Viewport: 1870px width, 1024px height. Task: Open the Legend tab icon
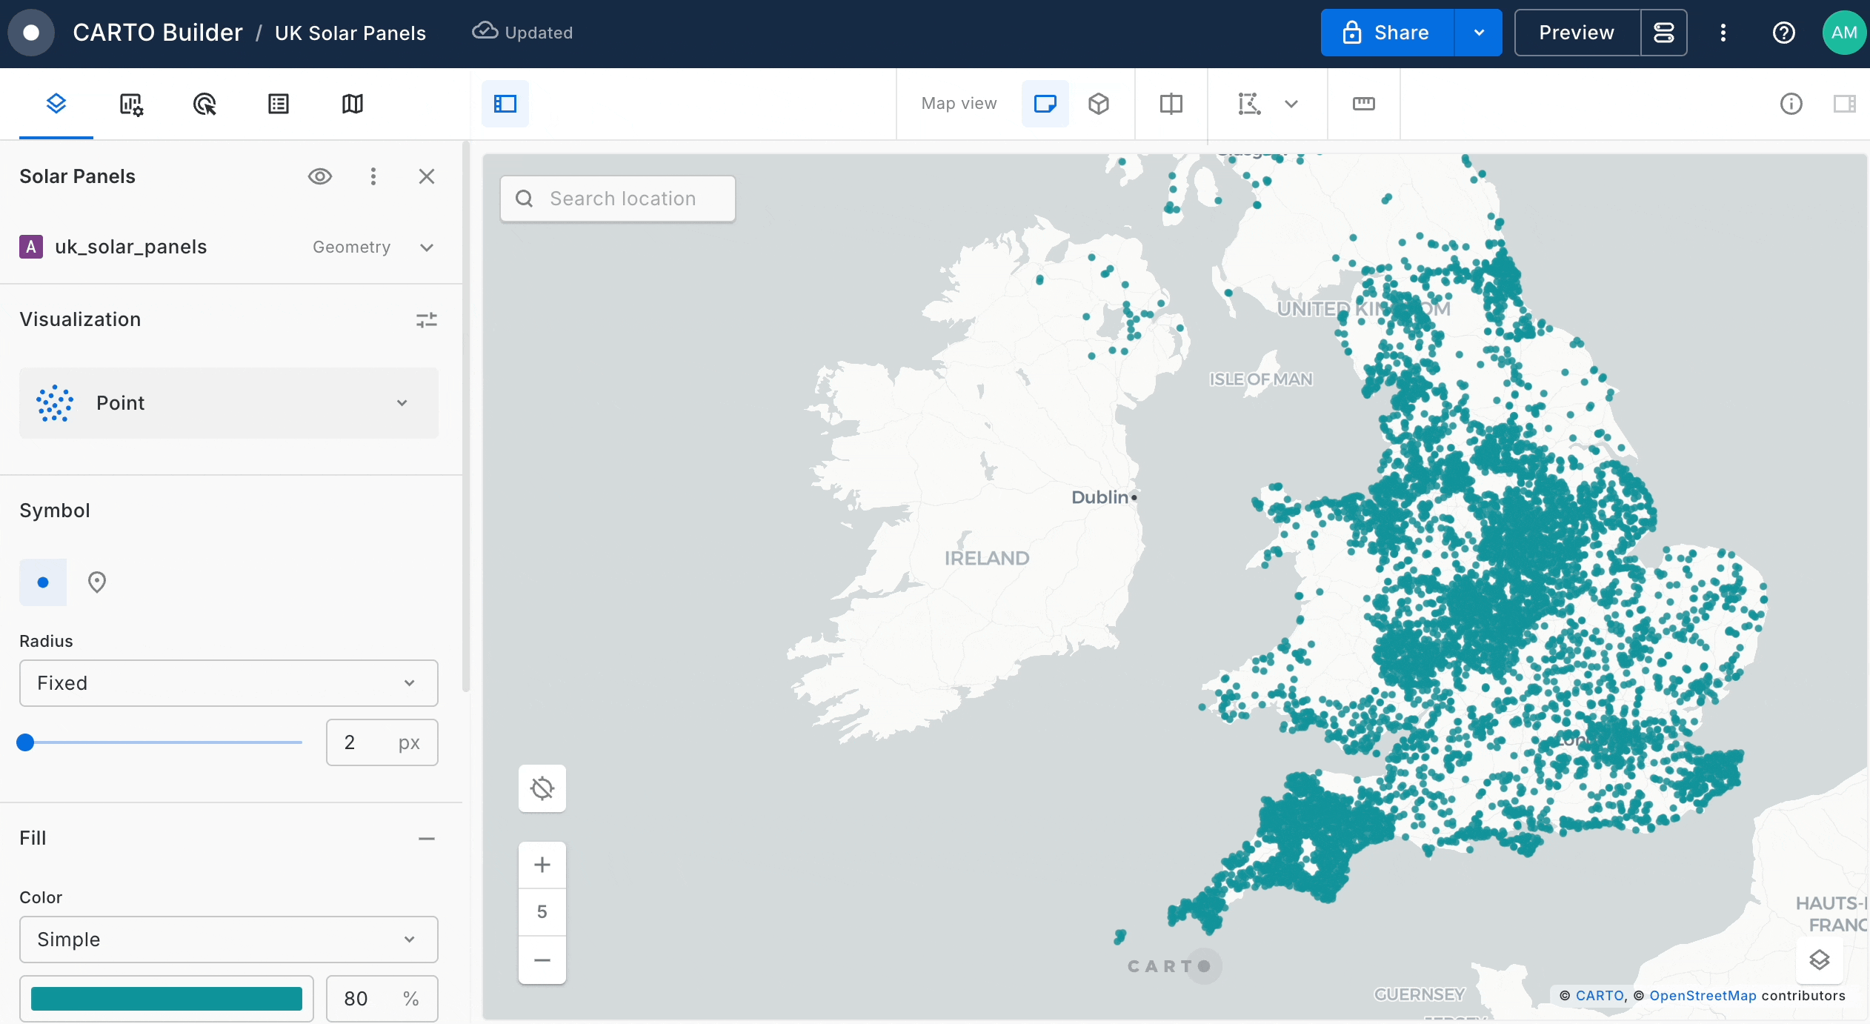click(x=279, y=104)
